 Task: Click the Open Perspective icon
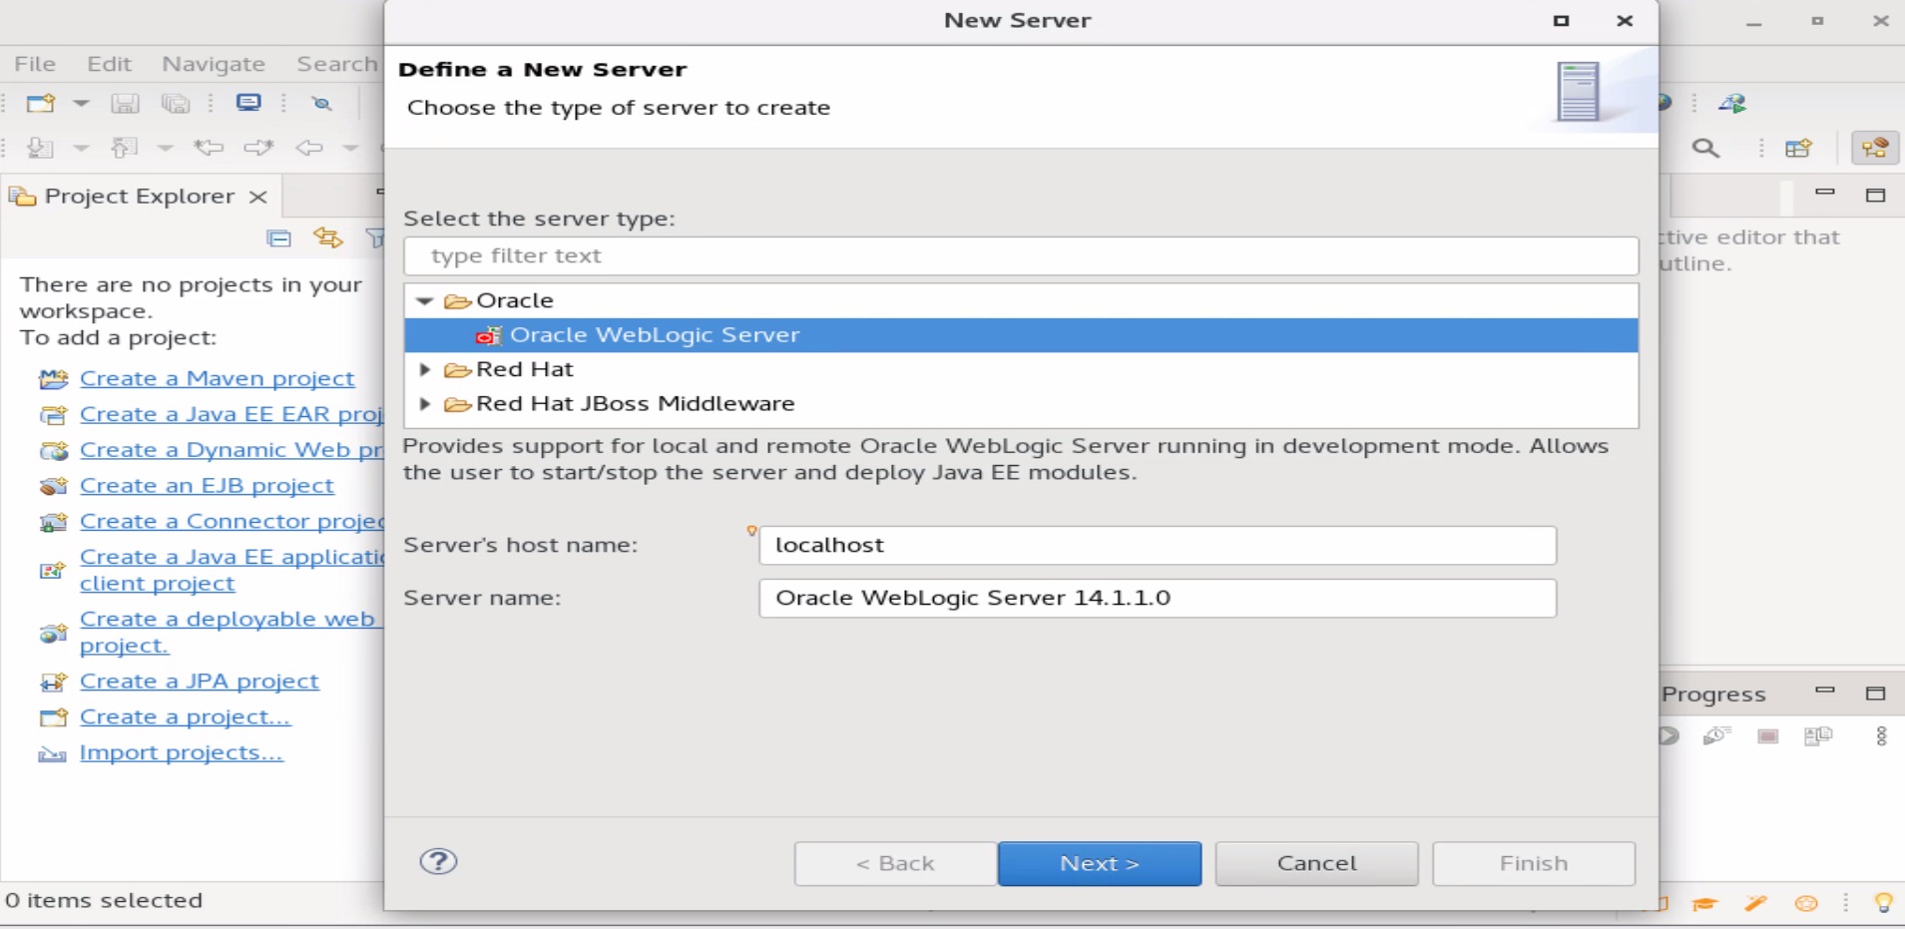point(1798,149)
